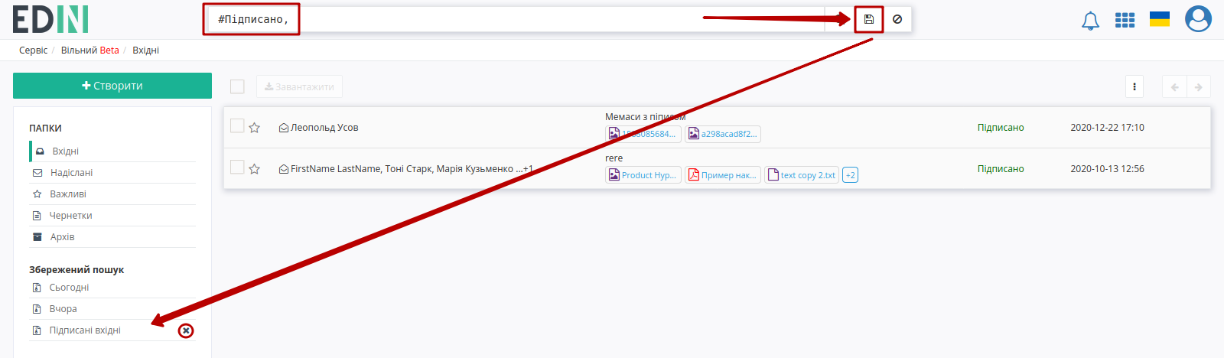1224x358 pixels.
Task: Go to next page with right arrow
Action: [1199, 86]
